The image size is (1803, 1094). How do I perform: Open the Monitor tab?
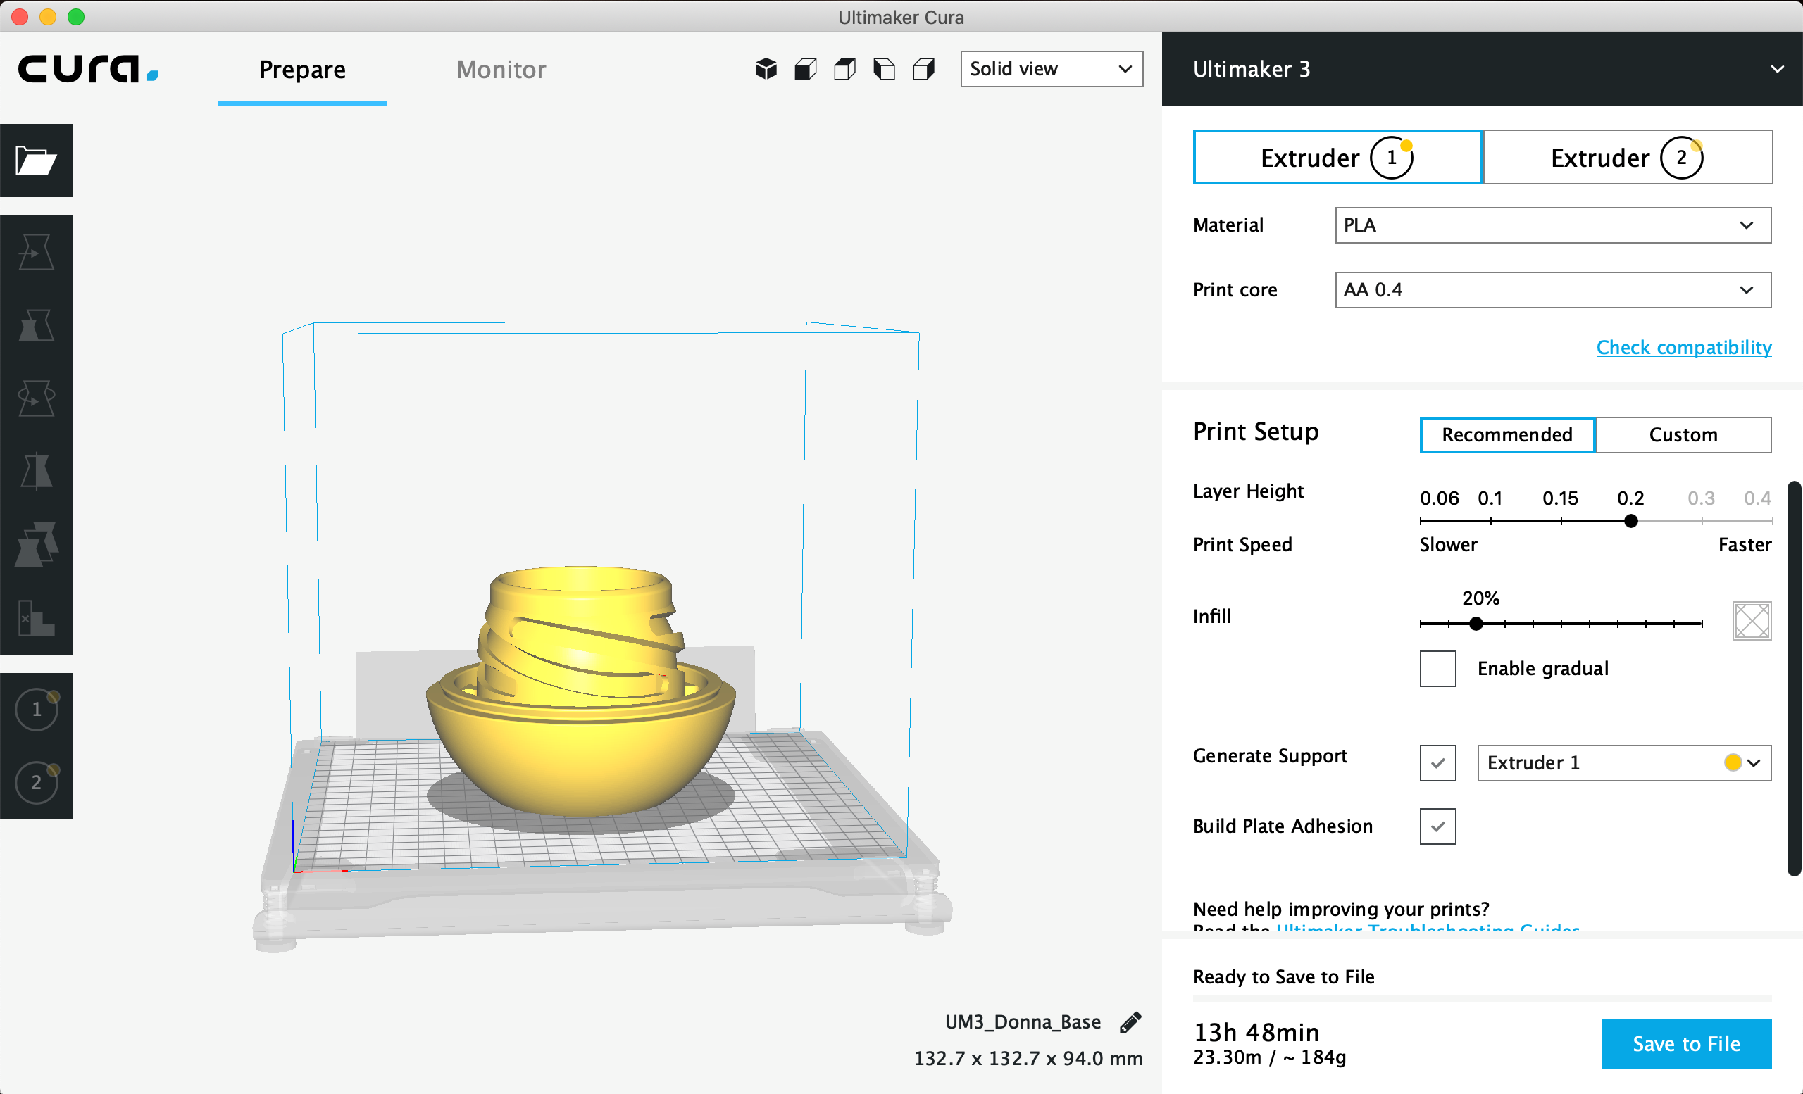tap(501, 70)
